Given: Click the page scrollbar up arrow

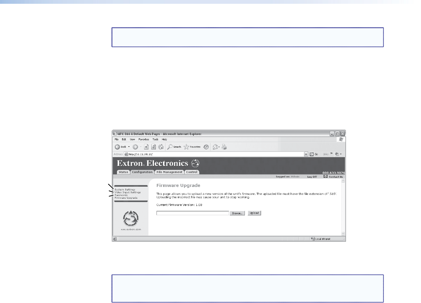Looking at the screenshot, I should point(343,181).
